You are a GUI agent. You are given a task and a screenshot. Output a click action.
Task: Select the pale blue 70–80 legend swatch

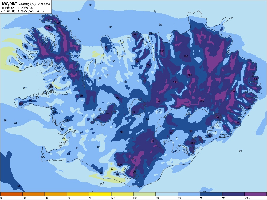click(167, 194)
